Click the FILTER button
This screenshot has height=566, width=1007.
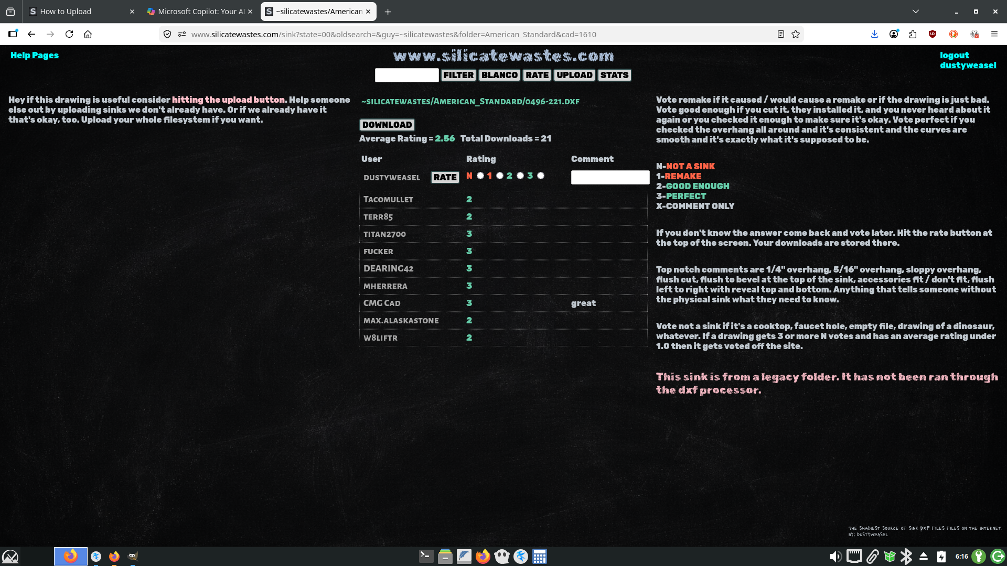458,75
